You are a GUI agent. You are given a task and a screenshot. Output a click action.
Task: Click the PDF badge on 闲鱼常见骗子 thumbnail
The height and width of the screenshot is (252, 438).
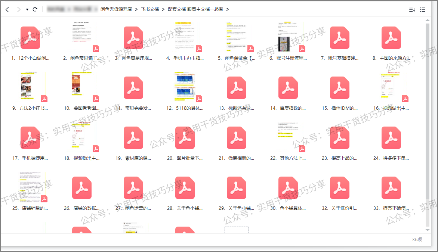click(96, 49)
